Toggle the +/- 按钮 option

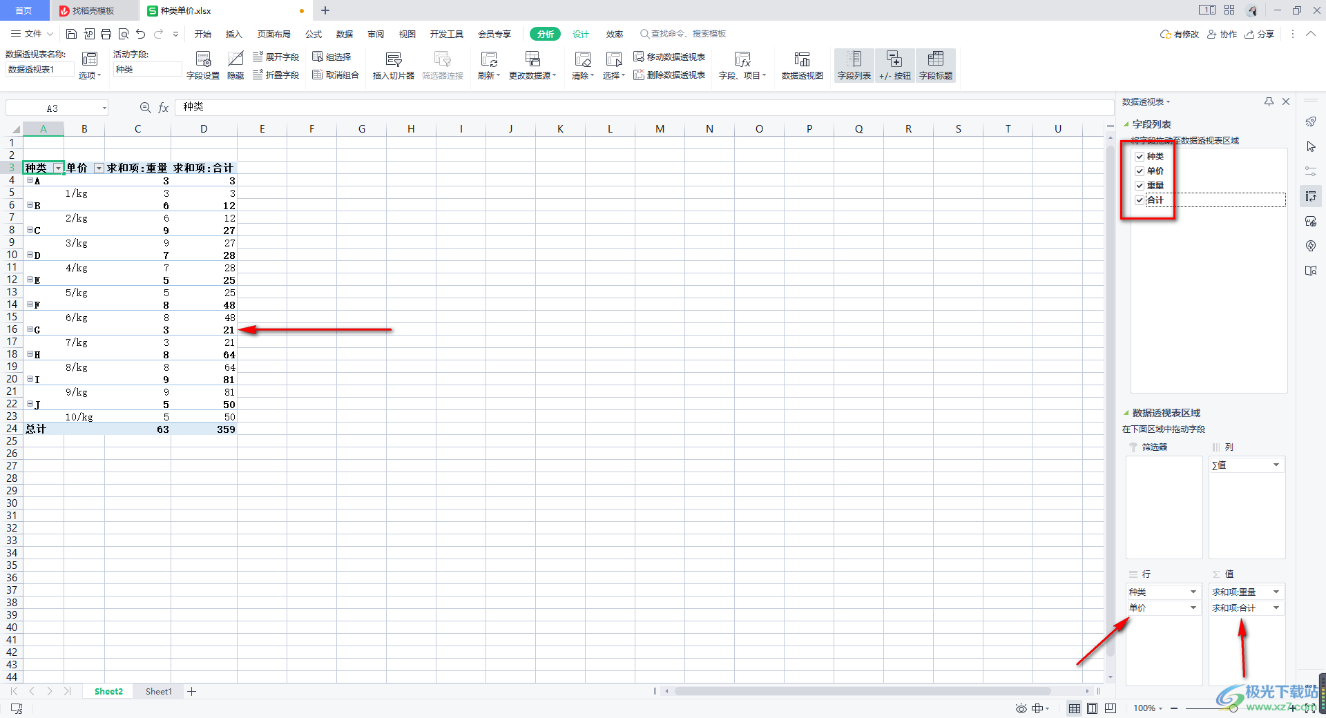895,66
